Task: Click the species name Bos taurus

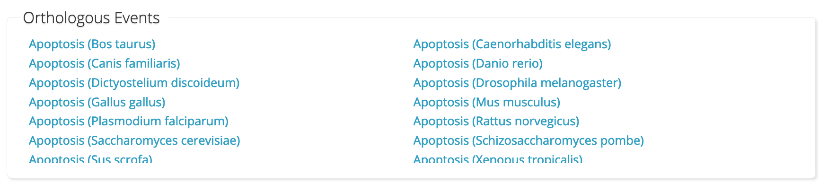Action: (121, 44)
